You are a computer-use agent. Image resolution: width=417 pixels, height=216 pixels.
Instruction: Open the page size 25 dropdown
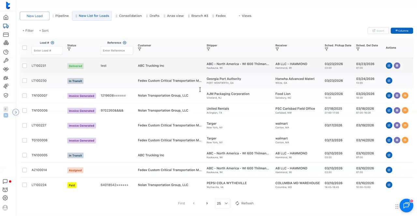click(223, 203)
